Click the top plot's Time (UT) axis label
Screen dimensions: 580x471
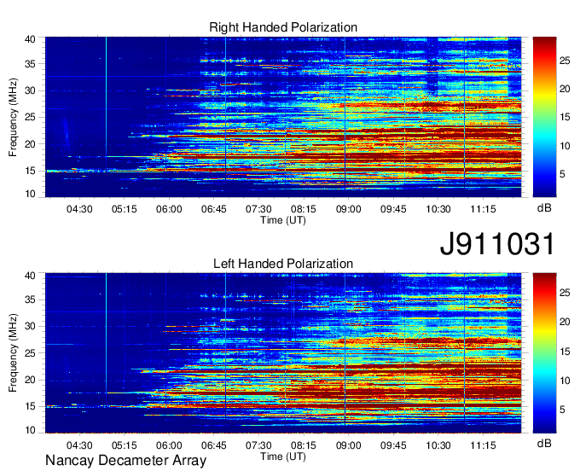pyautogui.click(x=283, y=220)
